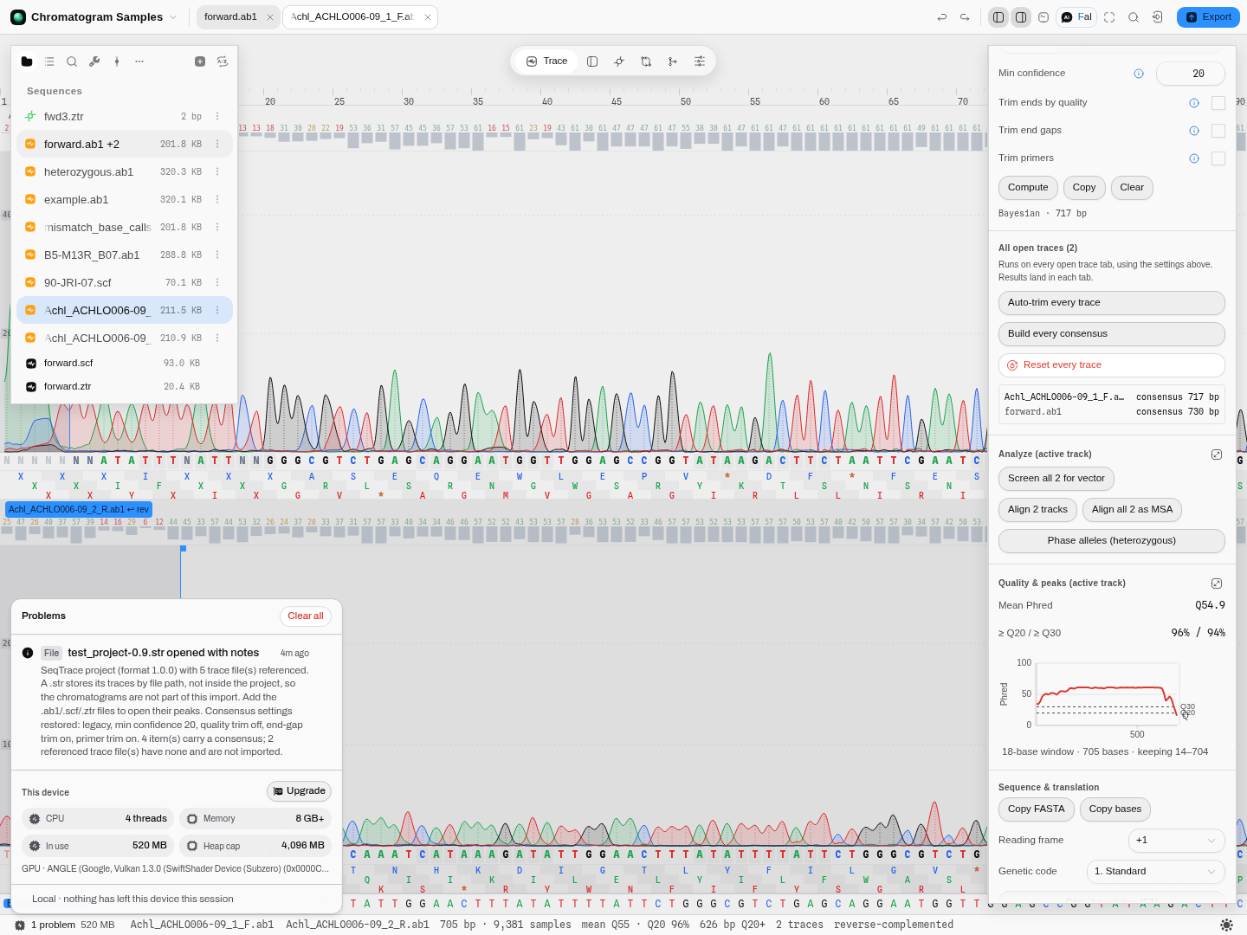Open kebab menu for 90-JRI-07.scf

[x=217, y=282]
